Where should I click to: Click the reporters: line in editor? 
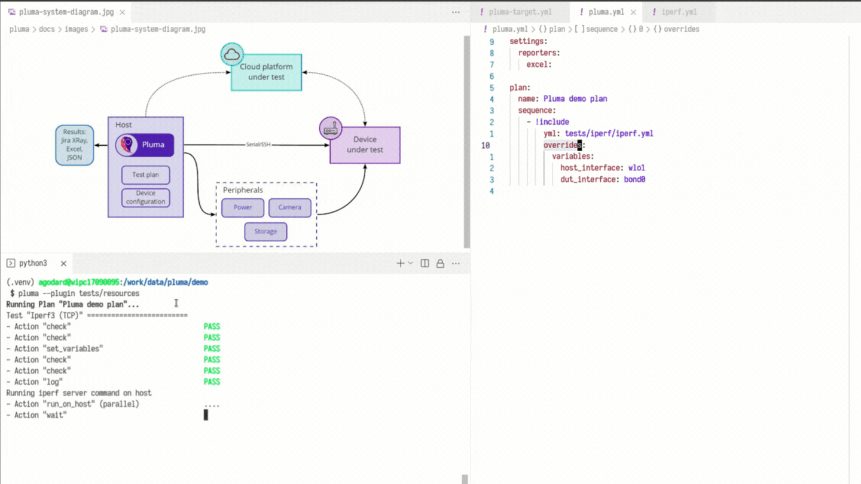click(539, 53)
